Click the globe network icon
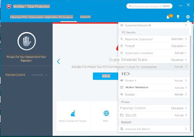The width and height of the screenshot is (194, 137). pos(106,113)
